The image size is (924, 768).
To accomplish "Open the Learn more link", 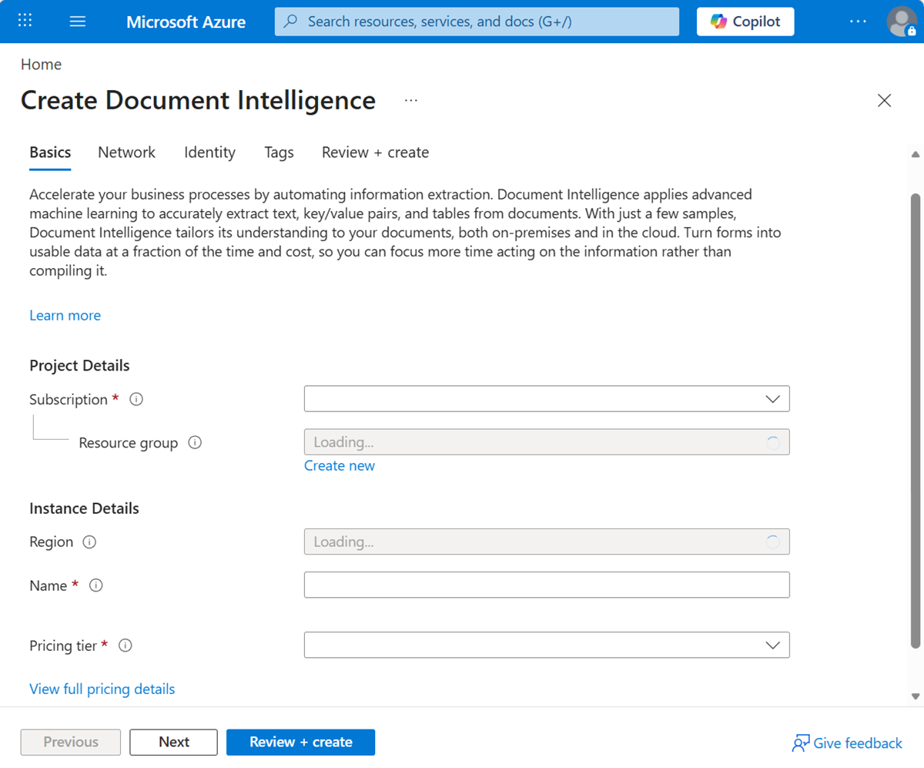I will pos(65,315).
